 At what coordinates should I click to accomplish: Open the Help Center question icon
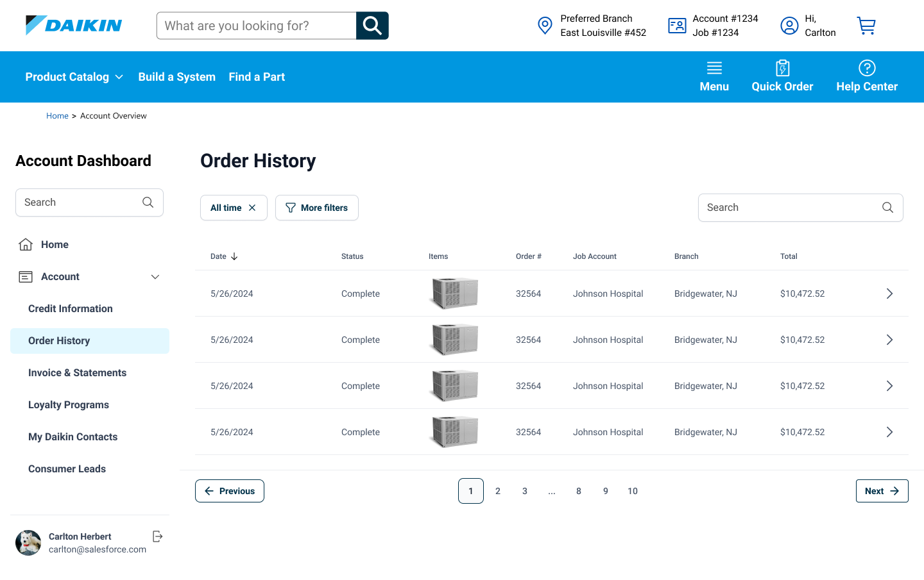867,68
